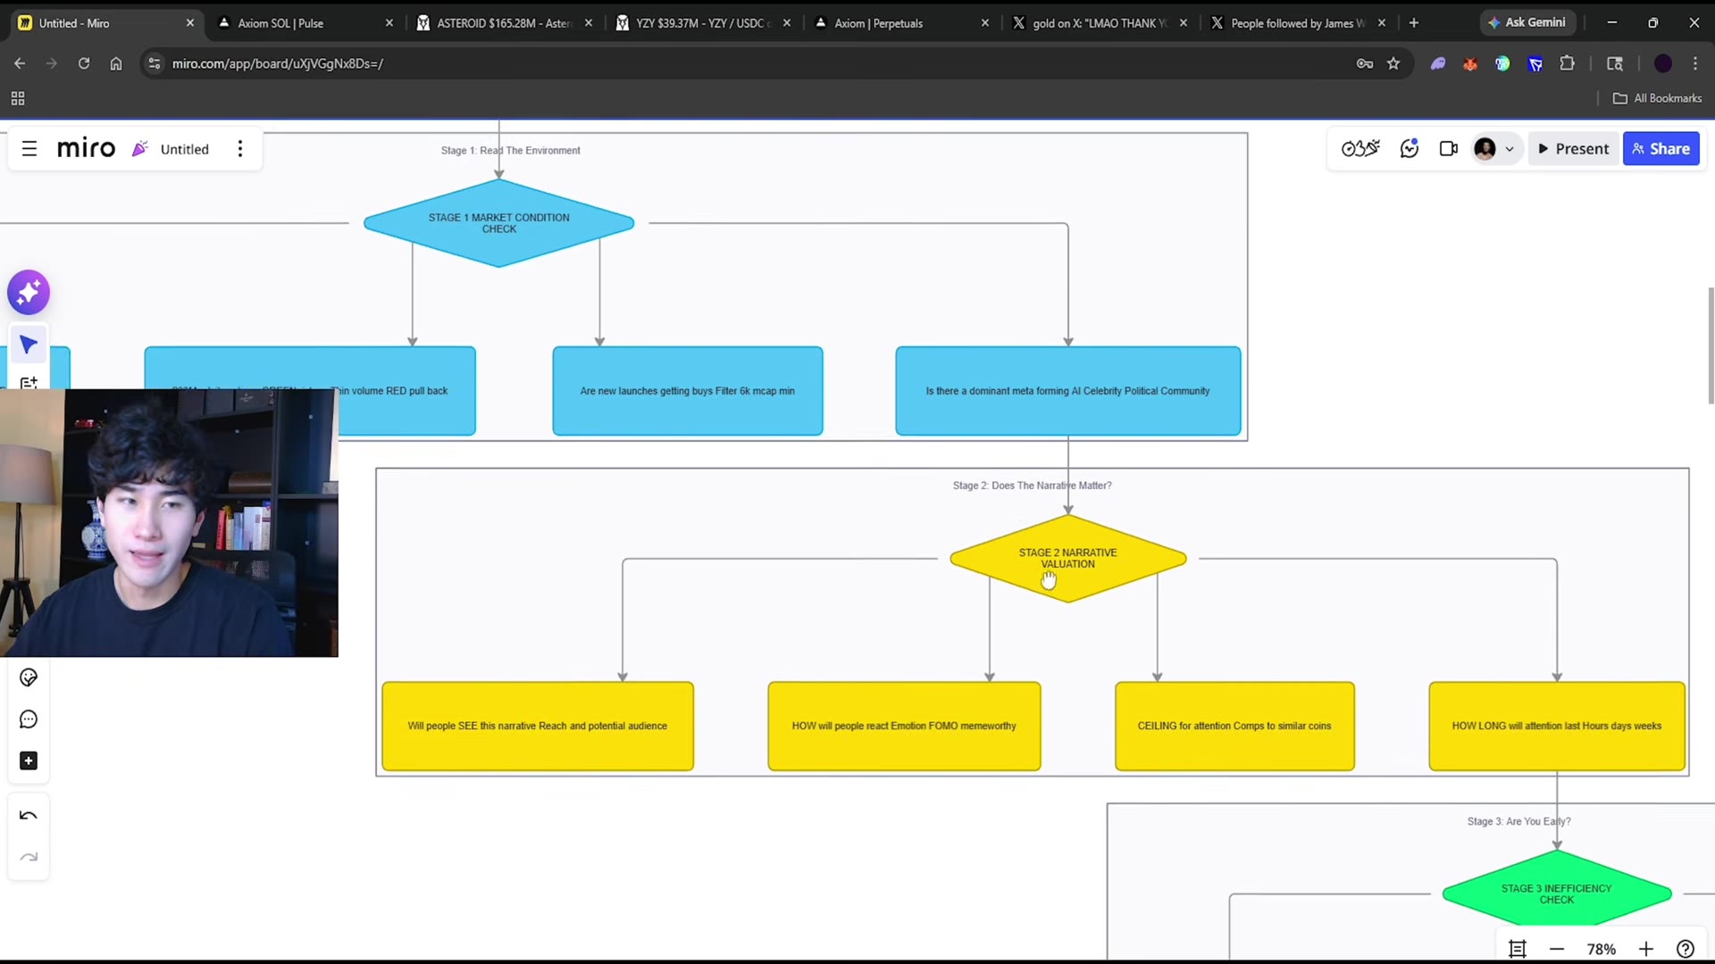Screen dimensions: 1715x964
Task: Switch to the Axiom | Perpetuals tab
Action: tap(901, 23)
